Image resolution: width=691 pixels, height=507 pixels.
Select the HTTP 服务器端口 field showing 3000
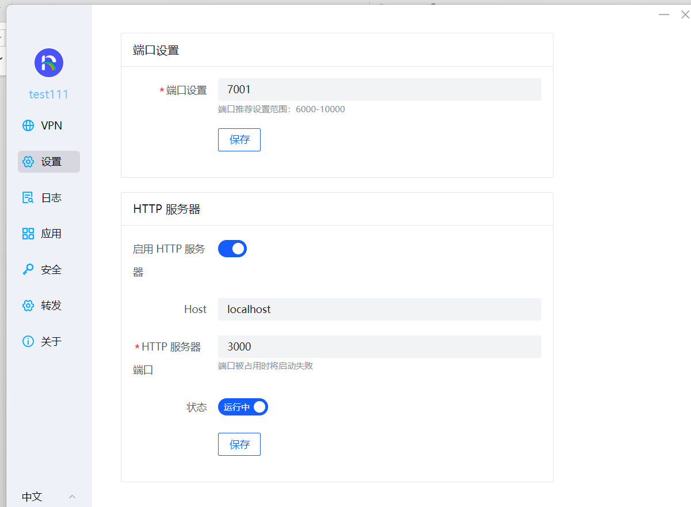pos(379,346)
